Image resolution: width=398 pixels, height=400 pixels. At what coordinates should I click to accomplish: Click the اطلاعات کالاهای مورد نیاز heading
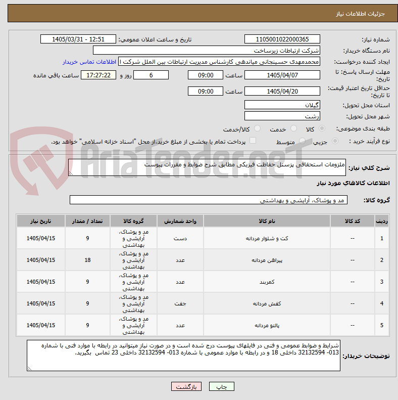click(353, 183)
